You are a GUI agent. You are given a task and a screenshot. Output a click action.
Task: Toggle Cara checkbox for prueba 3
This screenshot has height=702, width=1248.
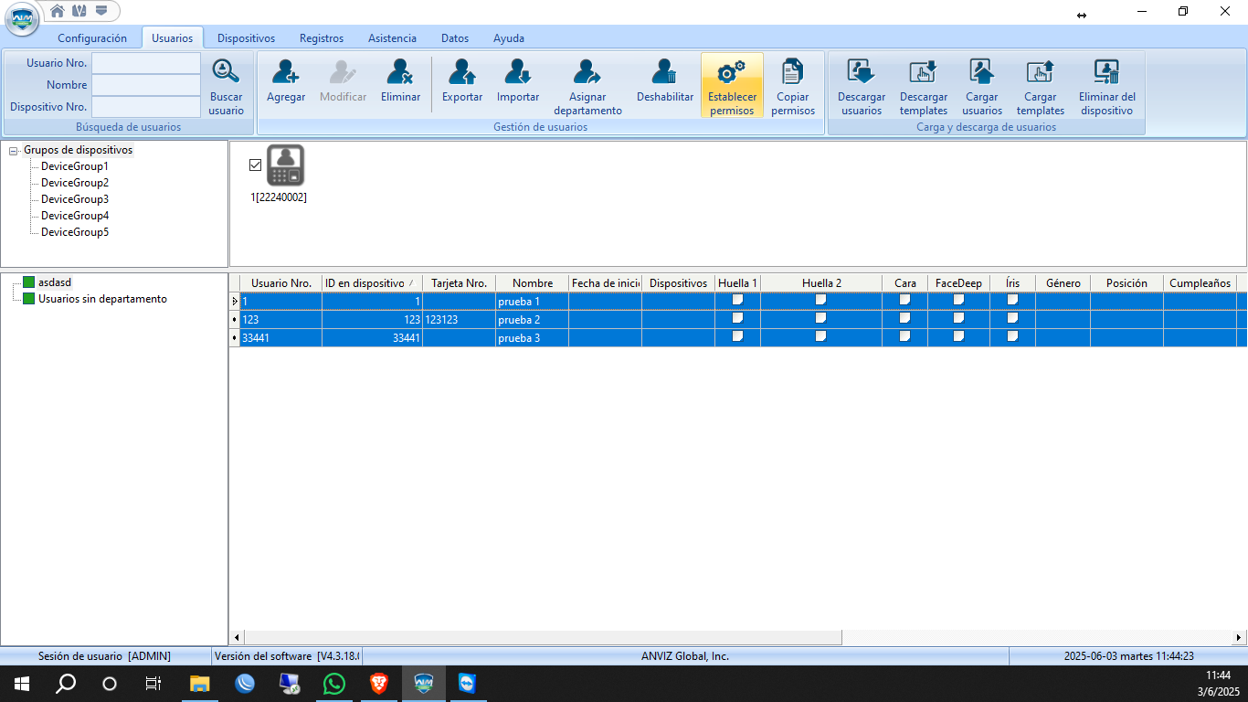pos(905,336)
